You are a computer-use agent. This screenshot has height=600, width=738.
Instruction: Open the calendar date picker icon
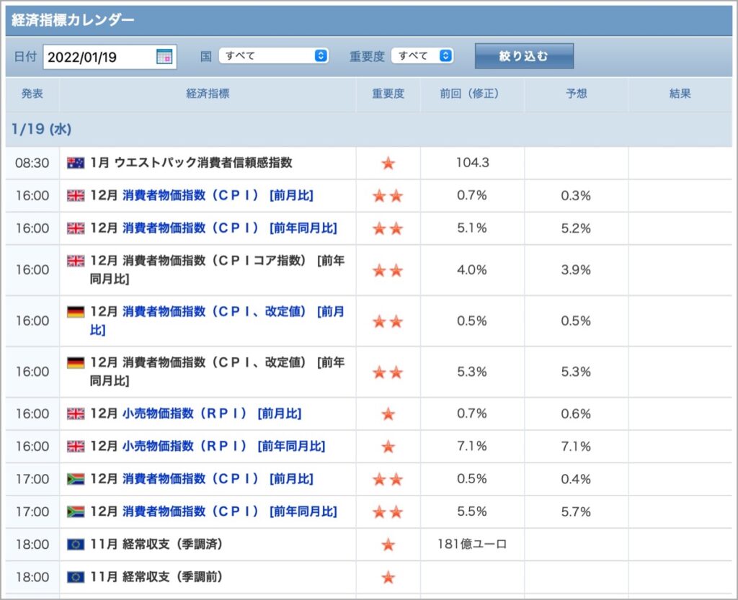click(x=164, y=56)
